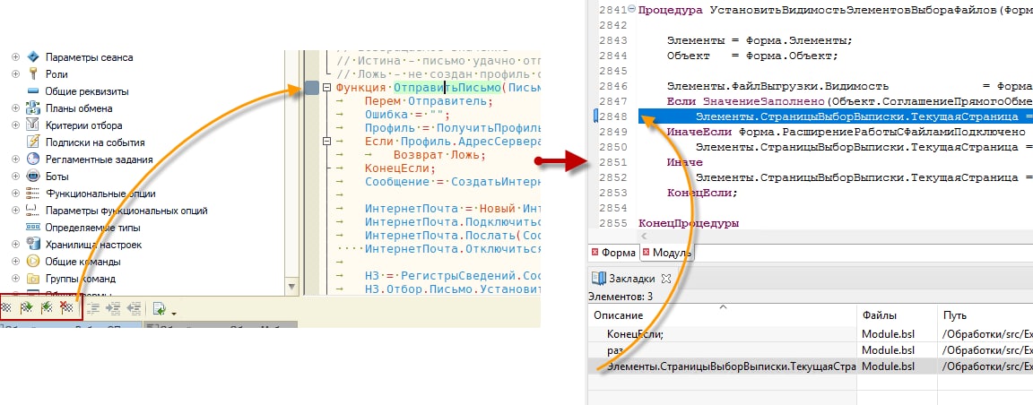Click the format block toolbar icon
Viewport: 1033px width, 405px height.
click(93, 307)
